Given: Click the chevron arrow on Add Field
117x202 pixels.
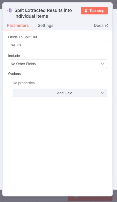Looking at the screenshot, I should [x=103, y=93].
